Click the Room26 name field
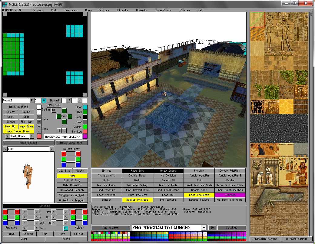This screenshot has height=244, width=315. [16, 101]
